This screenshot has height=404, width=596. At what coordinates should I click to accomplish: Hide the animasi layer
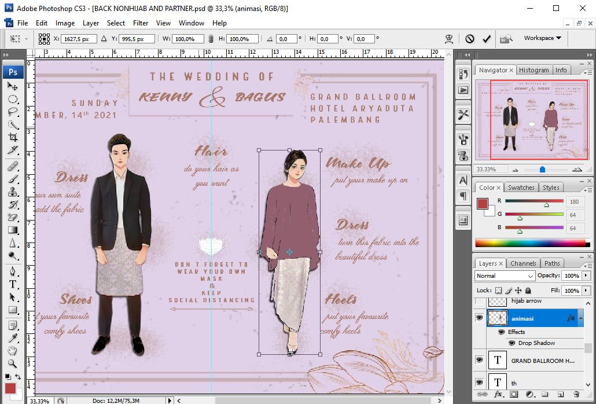coord(479,318)
